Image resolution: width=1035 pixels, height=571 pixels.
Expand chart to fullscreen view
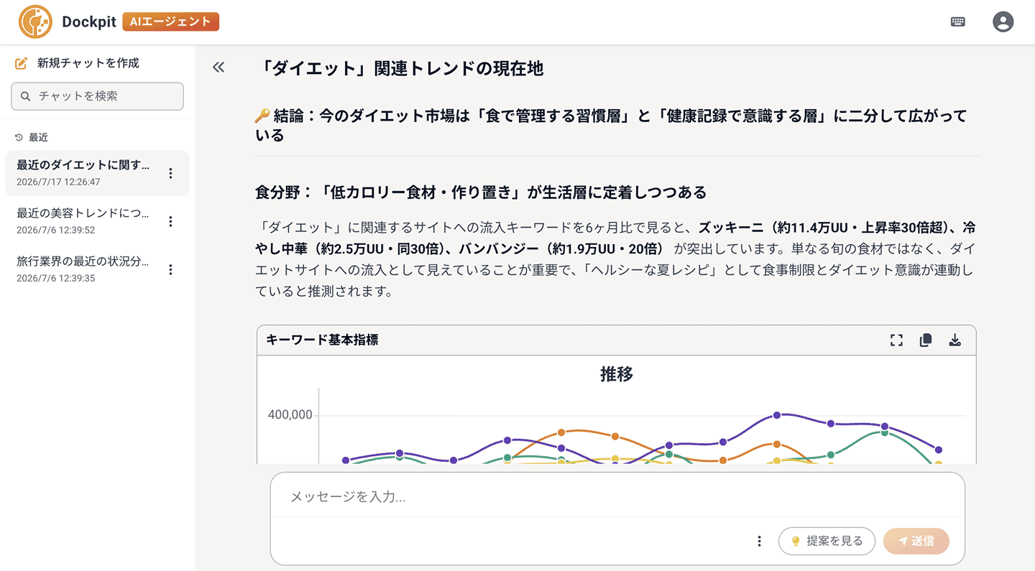(896, 340)
